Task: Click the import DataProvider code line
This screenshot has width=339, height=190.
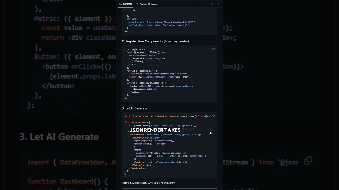Action: pyautogui.click(x=167, y=116)
